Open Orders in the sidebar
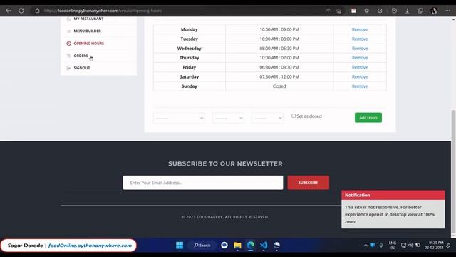456x257 pixels. click(x=81, y=56)
